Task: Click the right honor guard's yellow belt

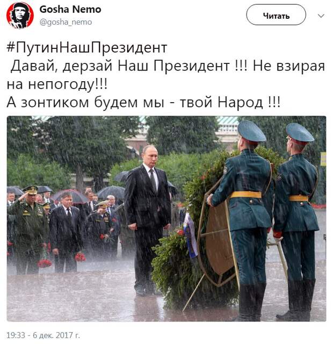Action: (x=299, y=198)
